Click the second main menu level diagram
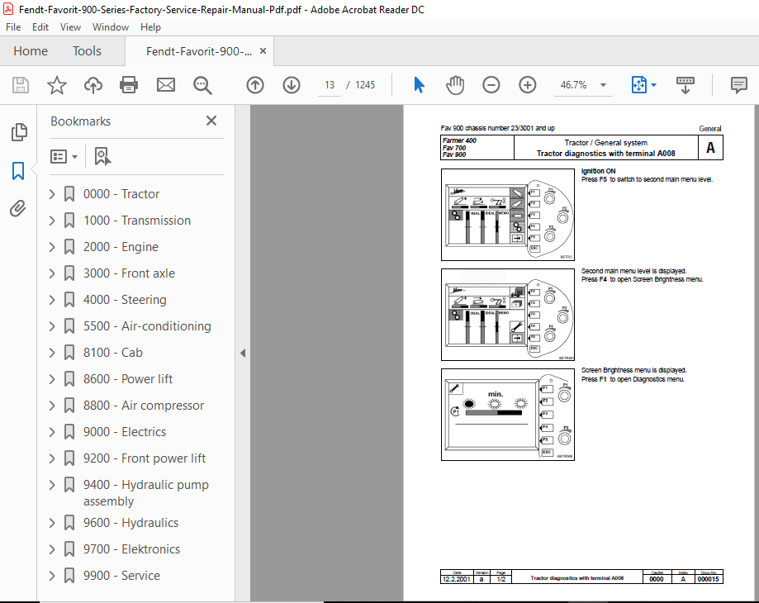Viewport: 759px width, 603px height. [x=508, y=315]
